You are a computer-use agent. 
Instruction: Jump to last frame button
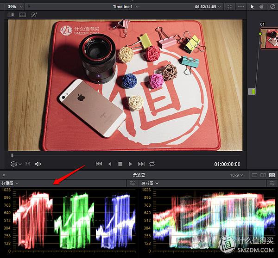click(141, 164)
